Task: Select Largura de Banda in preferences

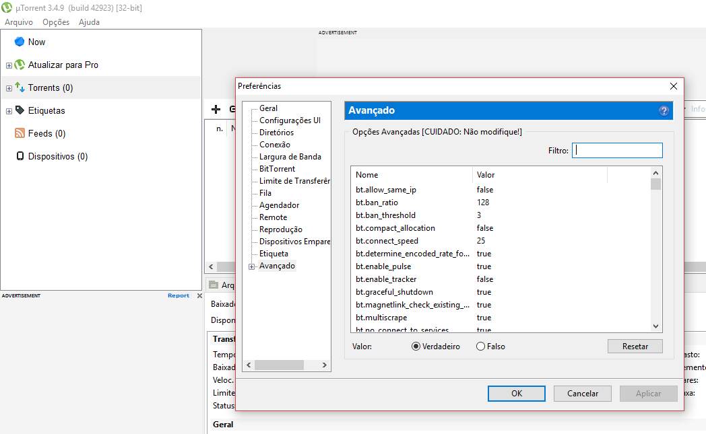Action: coord(290,157)
